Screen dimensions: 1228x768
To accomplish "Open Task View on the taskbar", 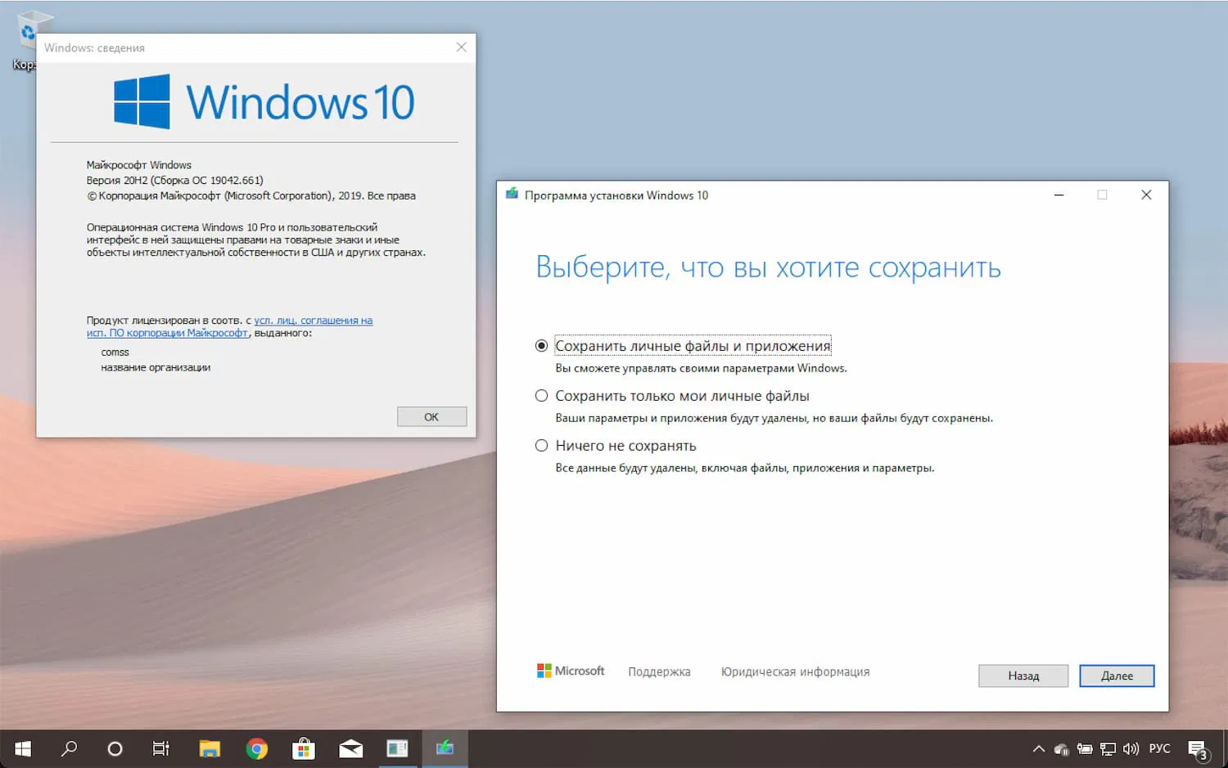I will pos(160,748).
